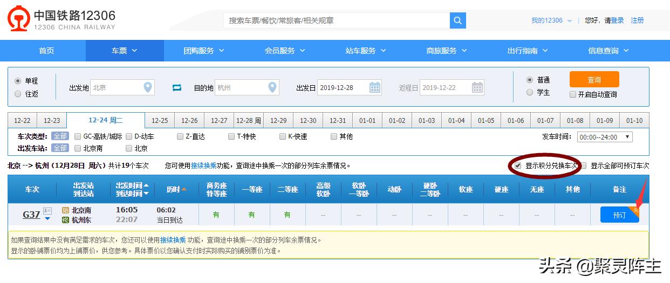The width and height of the screenshot is (670, 283).
Task: Select the 往返 round-trip radio button
Action: 18,94
